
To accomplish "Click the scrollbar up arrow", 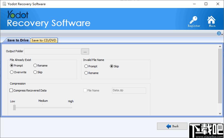I will [220, 47].
